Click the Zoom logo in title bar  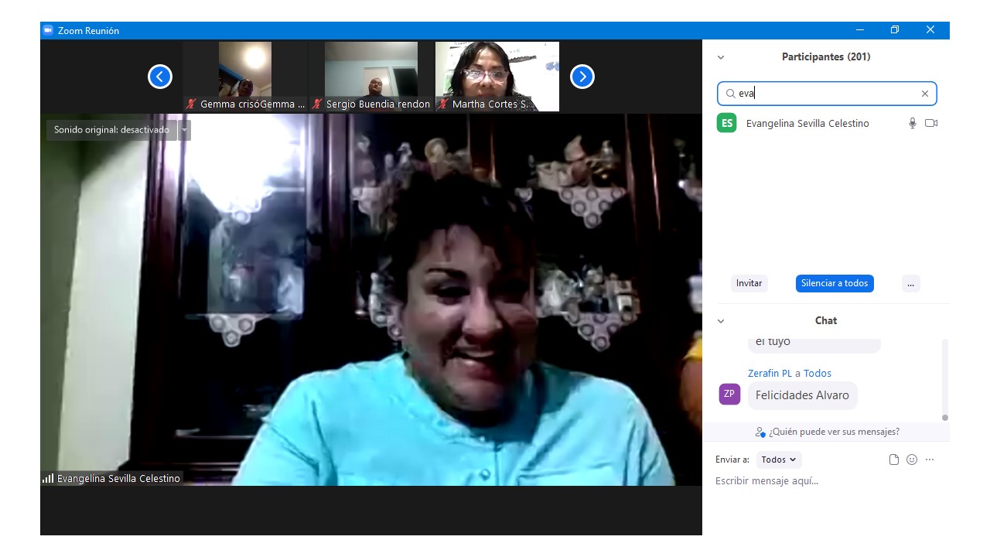point(48,30)
